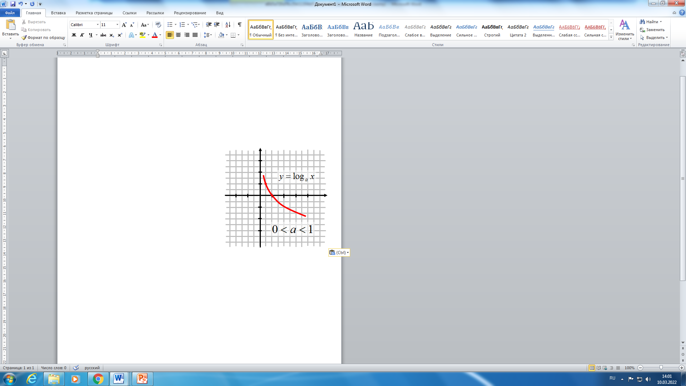The image size is (686, 386).
Task: Clear formatting with the eraser icon
Action: [158, 25]
